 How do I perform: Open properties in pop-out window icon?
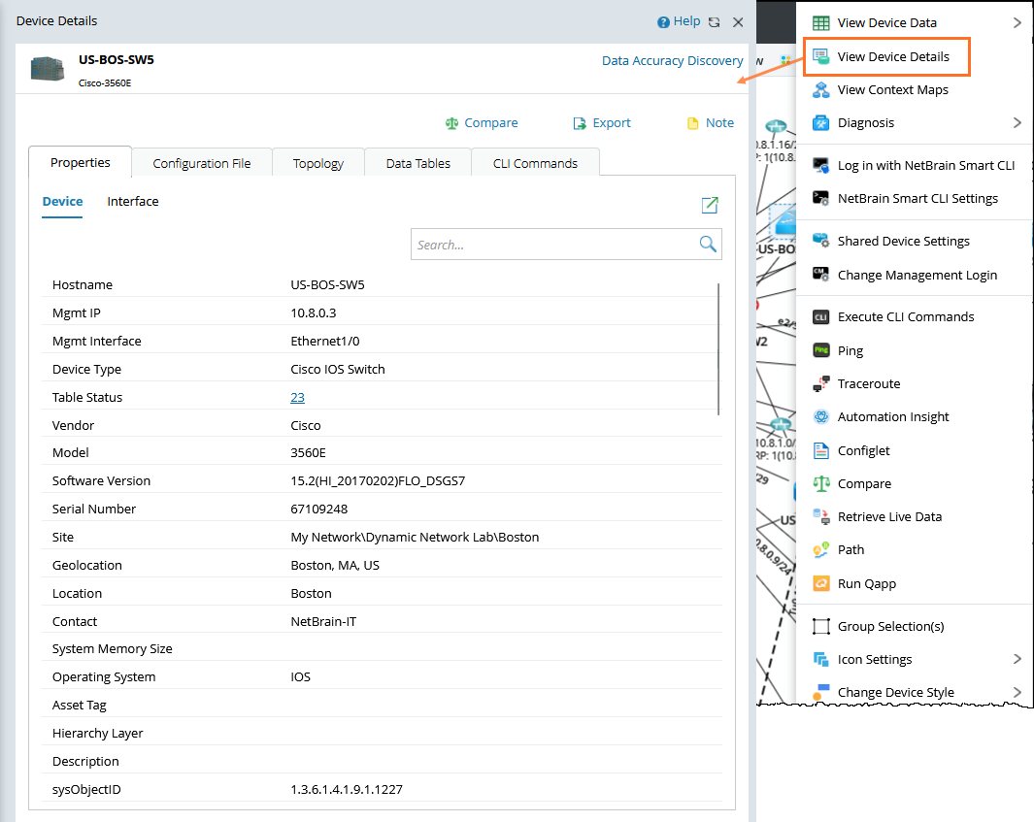pyautogui.click(x=710, y=205)
